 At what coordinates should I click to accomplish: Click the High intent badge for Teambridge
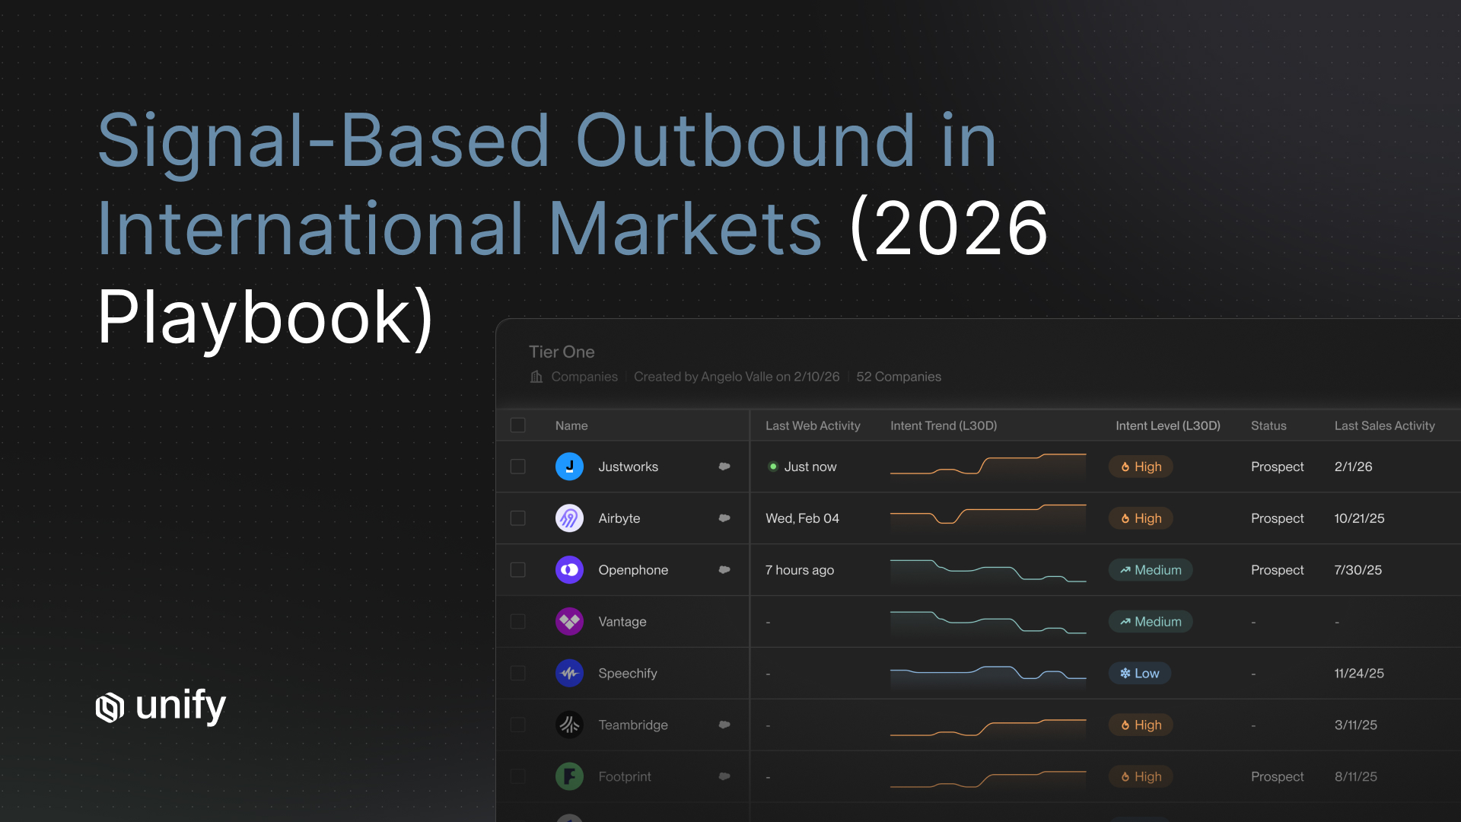click(x=1141, y=725)
